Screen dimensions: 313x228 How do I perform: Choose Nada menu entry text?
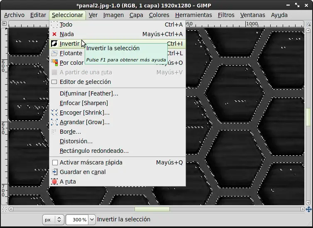(x=67, y=34)
